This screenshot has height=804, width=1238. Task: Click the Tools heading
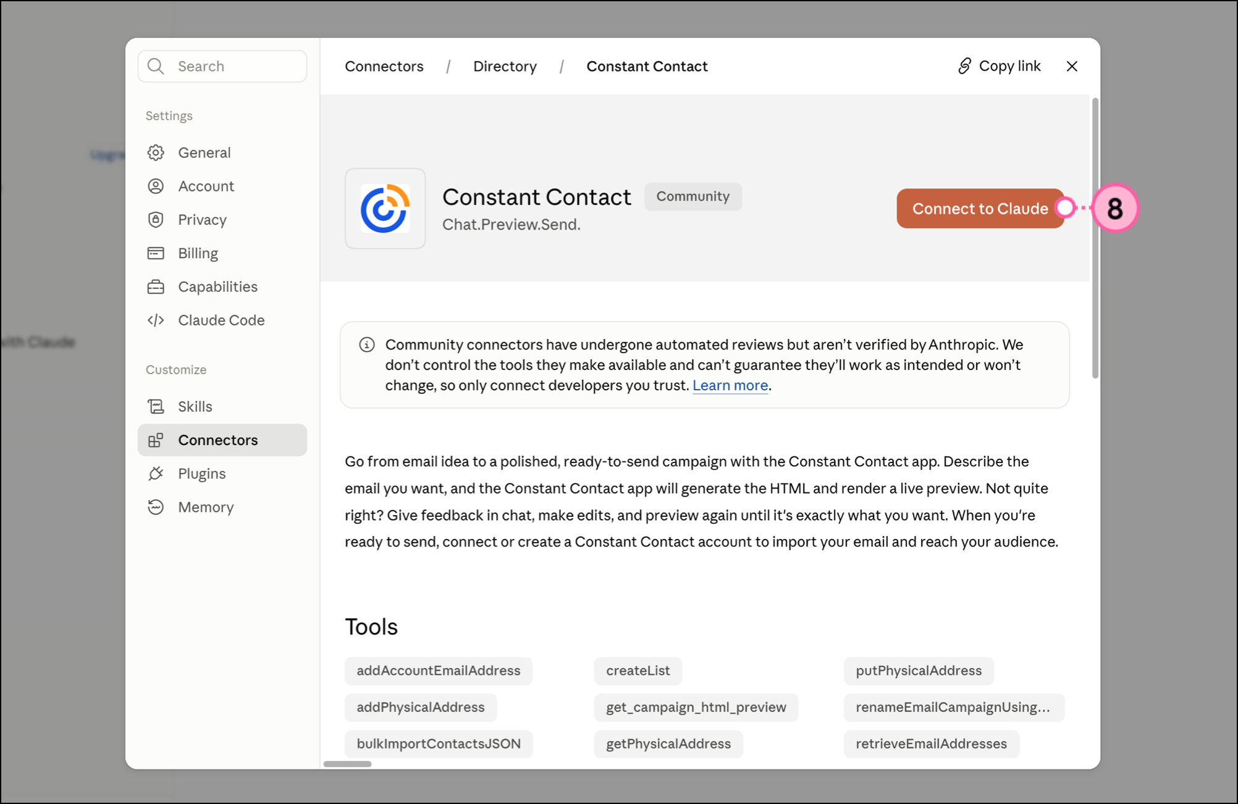pos(371,627)
